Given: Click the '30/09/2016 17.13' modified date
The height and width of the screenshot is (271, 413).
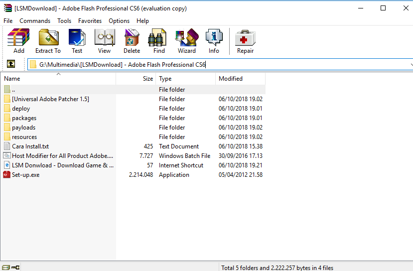Looking at the screenshot, I should [241, 155].
